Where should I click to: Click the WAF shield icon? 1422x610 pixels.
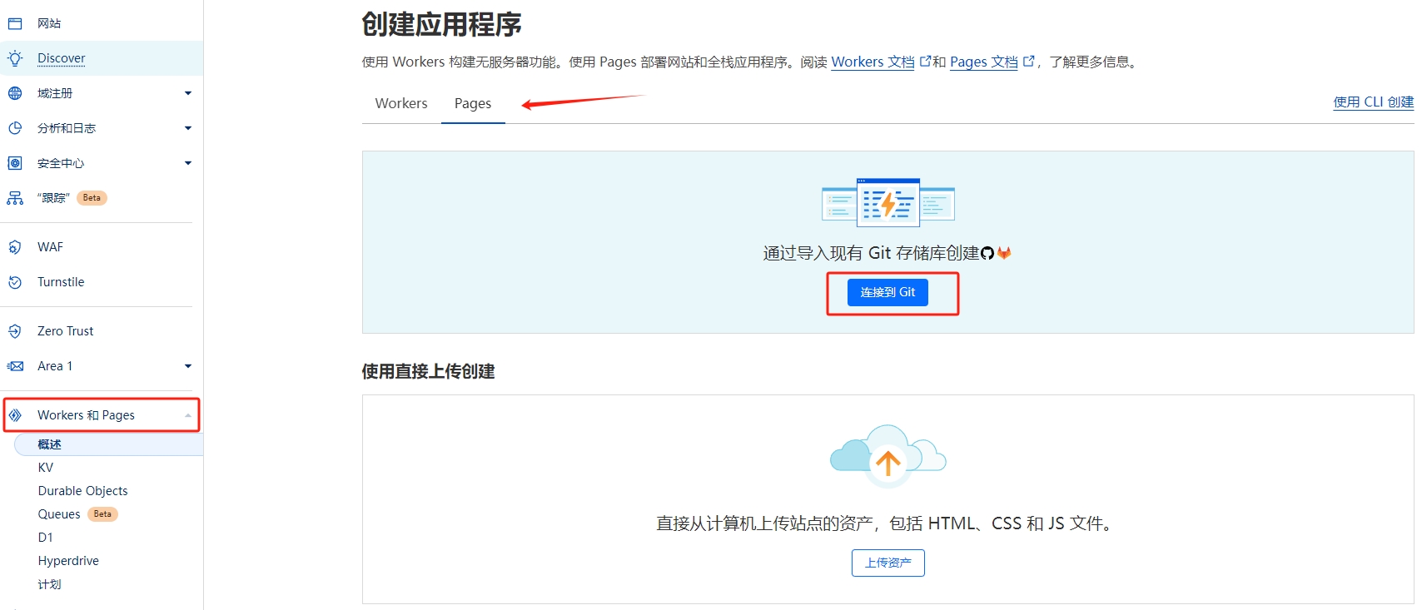(15, 247)
